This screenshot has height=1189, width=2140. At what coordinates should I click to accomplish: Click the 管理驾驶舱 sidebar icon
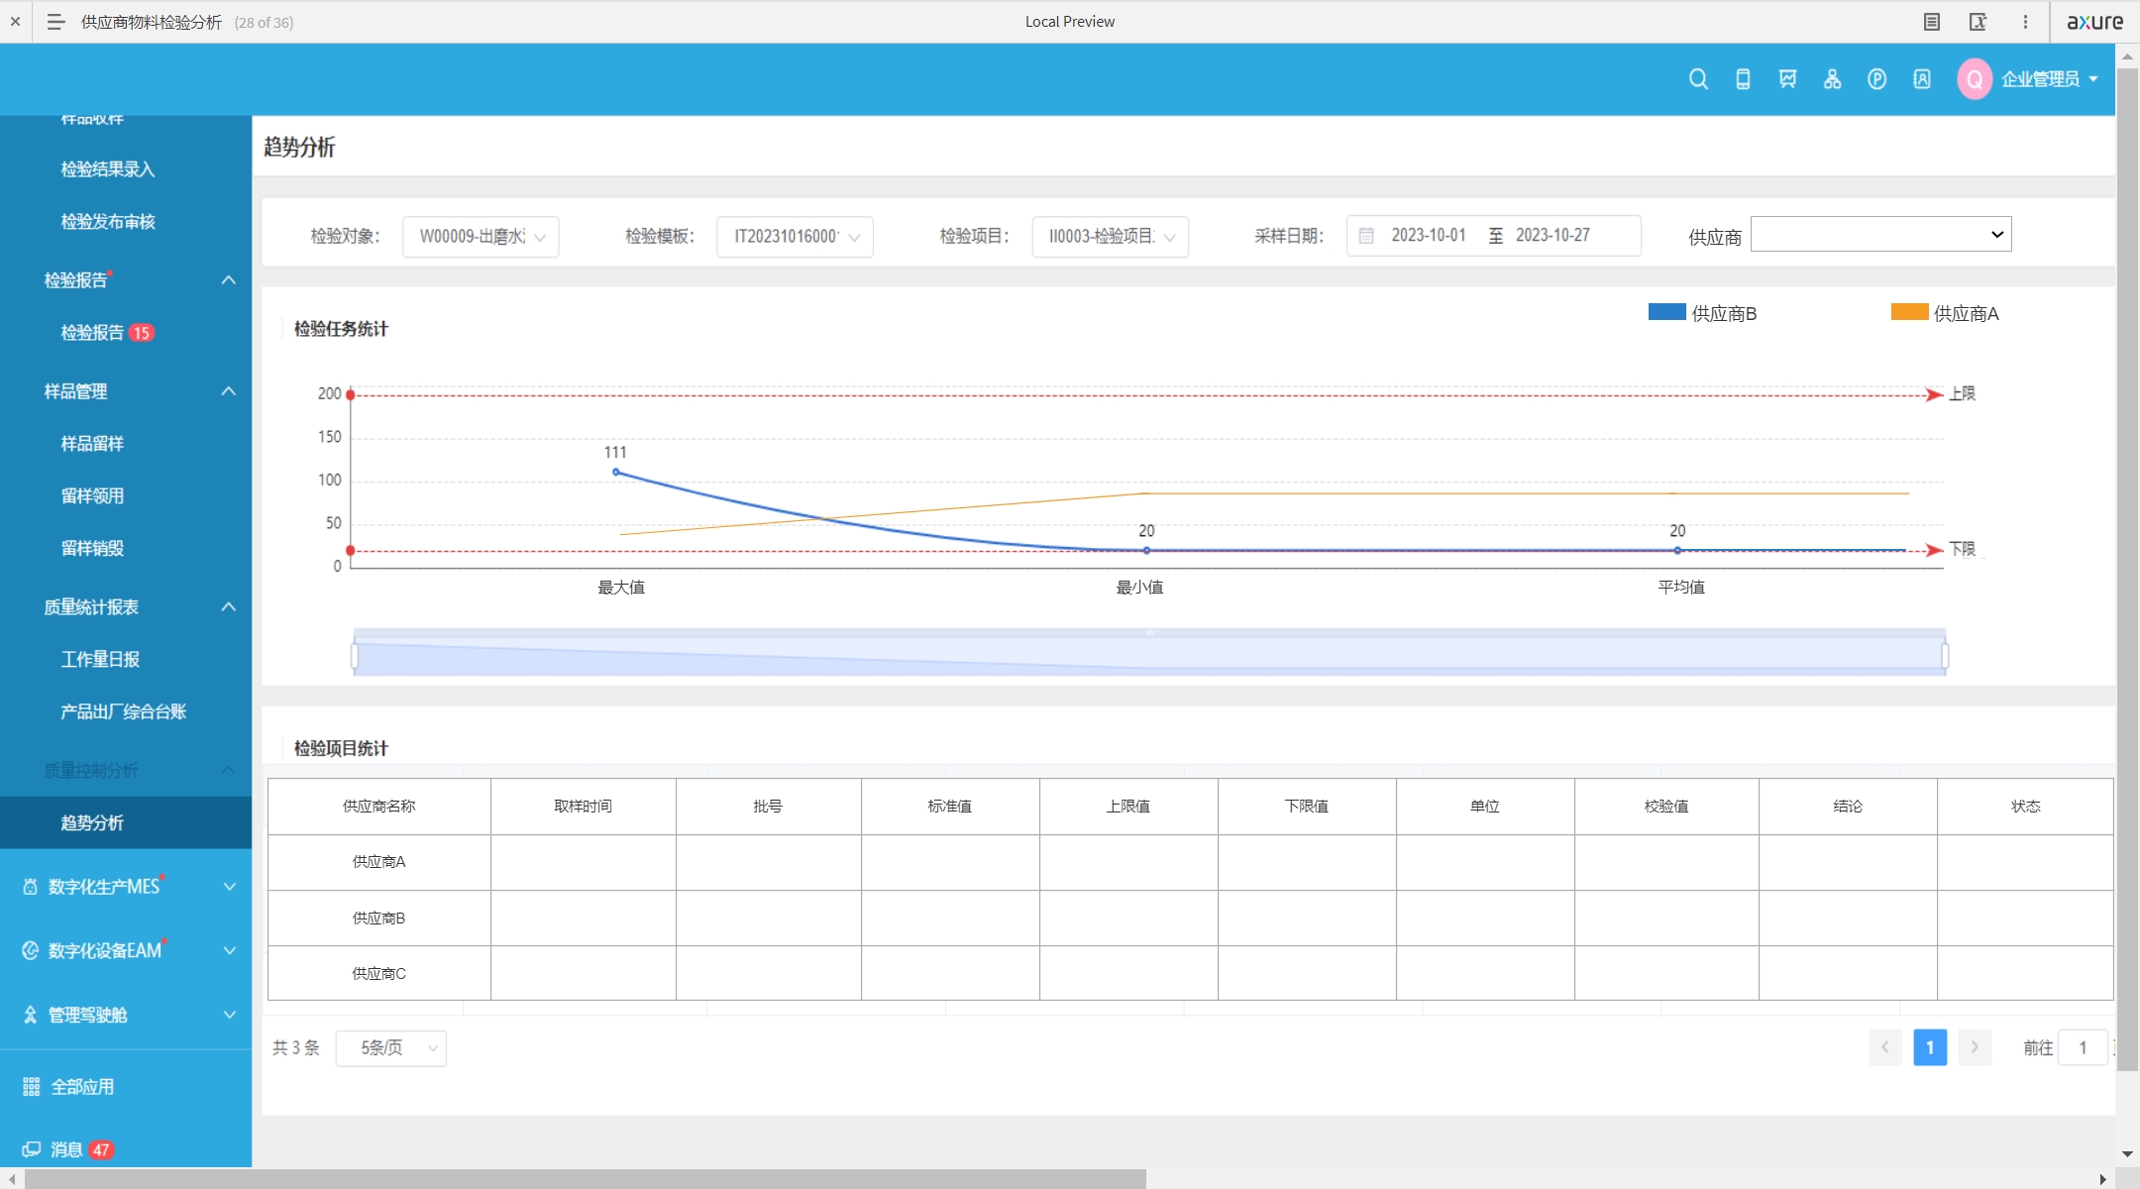[31, 1015]
